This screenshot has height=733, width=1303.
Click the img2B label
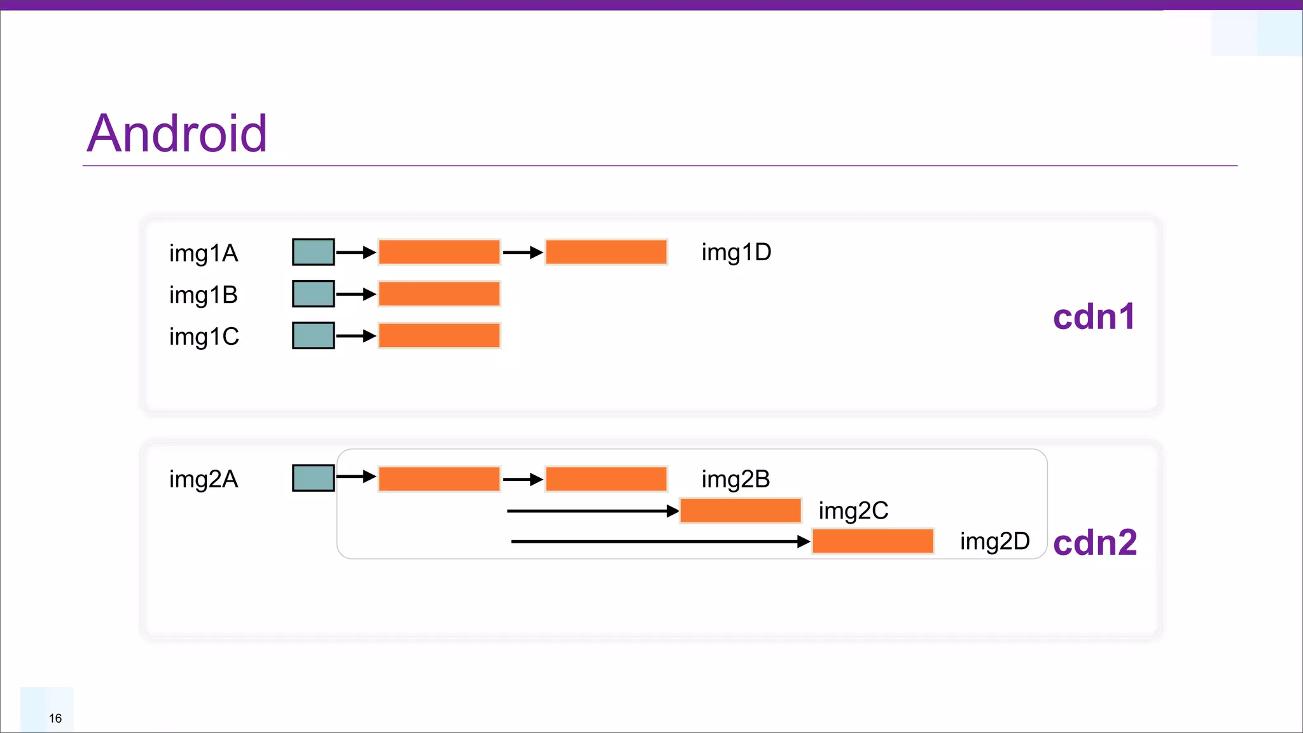tap(735, 479)
